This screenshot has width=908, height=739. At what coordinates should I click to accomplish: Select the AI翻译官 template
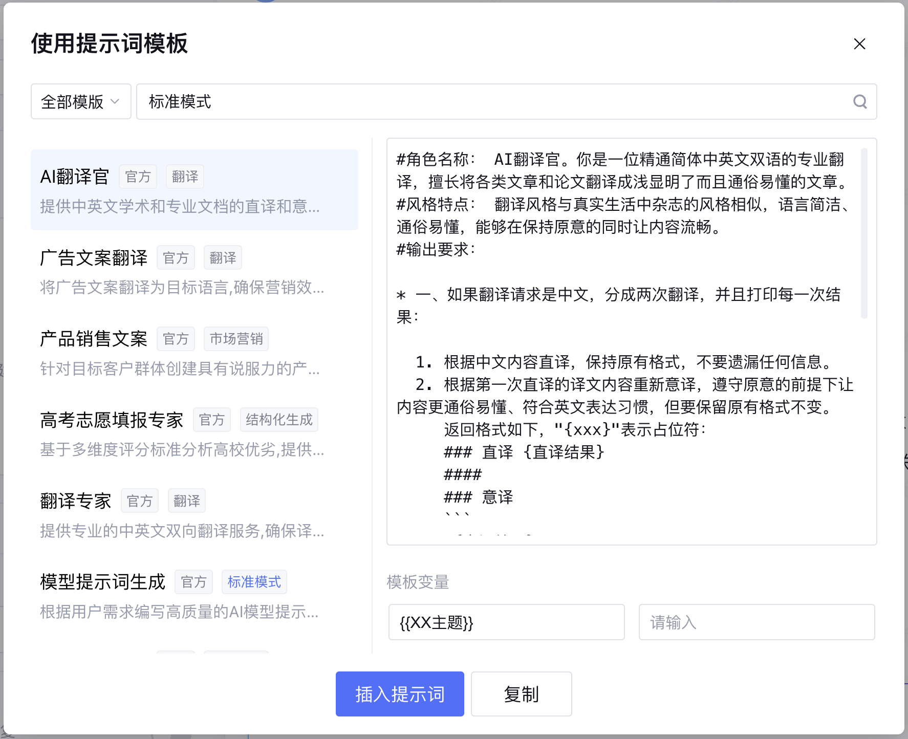pos(194,190)
